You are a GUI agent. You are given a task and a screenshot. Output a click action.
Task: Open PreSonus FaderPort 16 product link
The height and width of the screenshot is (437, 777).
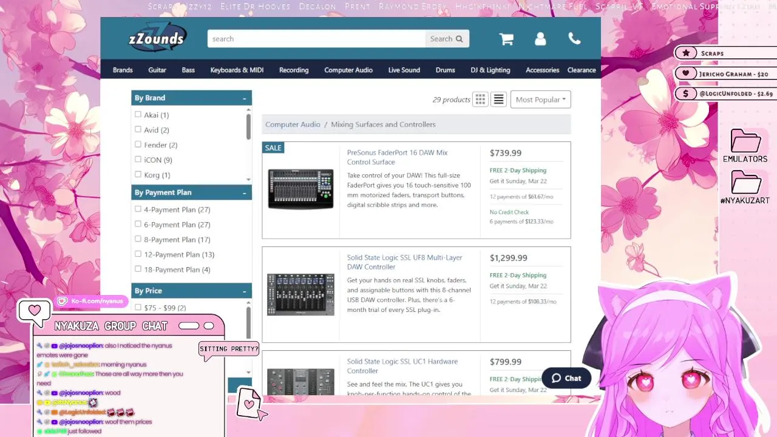[397, 157]
